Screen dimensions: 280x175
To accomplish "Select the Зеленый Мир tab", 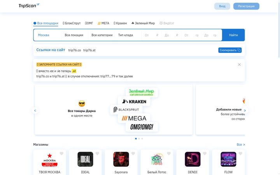I will click(143, 23).
